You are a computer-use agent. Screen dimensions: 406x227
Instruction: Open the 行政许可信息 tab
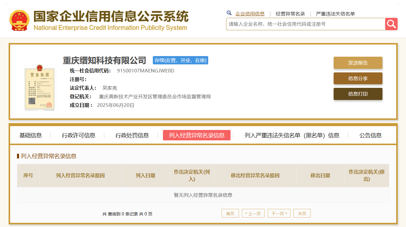click(79, 135)
